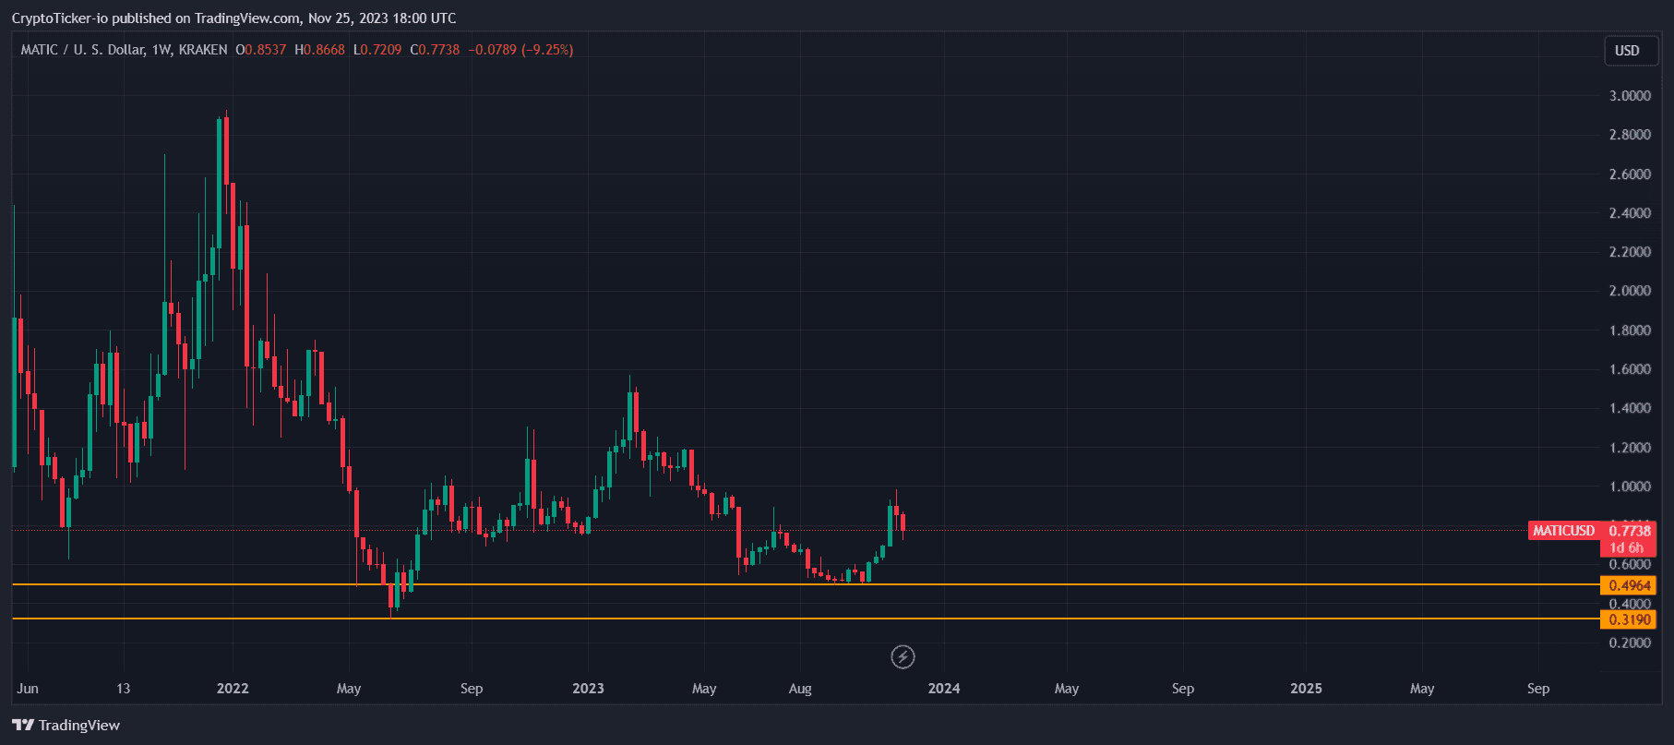Click the 1W interval in chart legend

(161, 50)
